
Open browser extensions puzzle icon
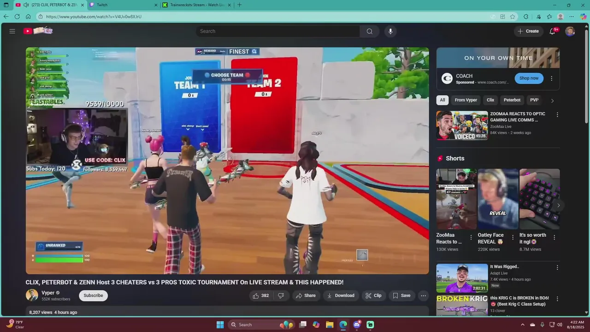(526, 17)
